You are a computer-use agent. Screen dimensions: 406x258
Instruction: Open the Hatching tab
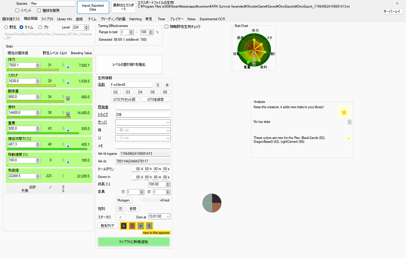point(135,19)
